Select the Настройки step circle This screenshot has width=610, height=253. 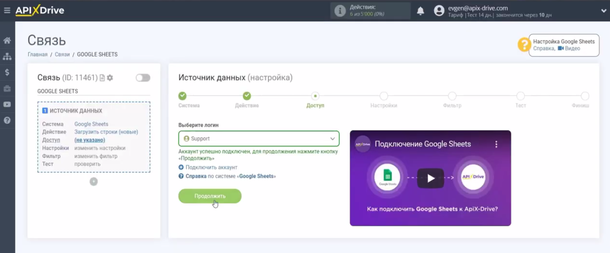[384, 96]
